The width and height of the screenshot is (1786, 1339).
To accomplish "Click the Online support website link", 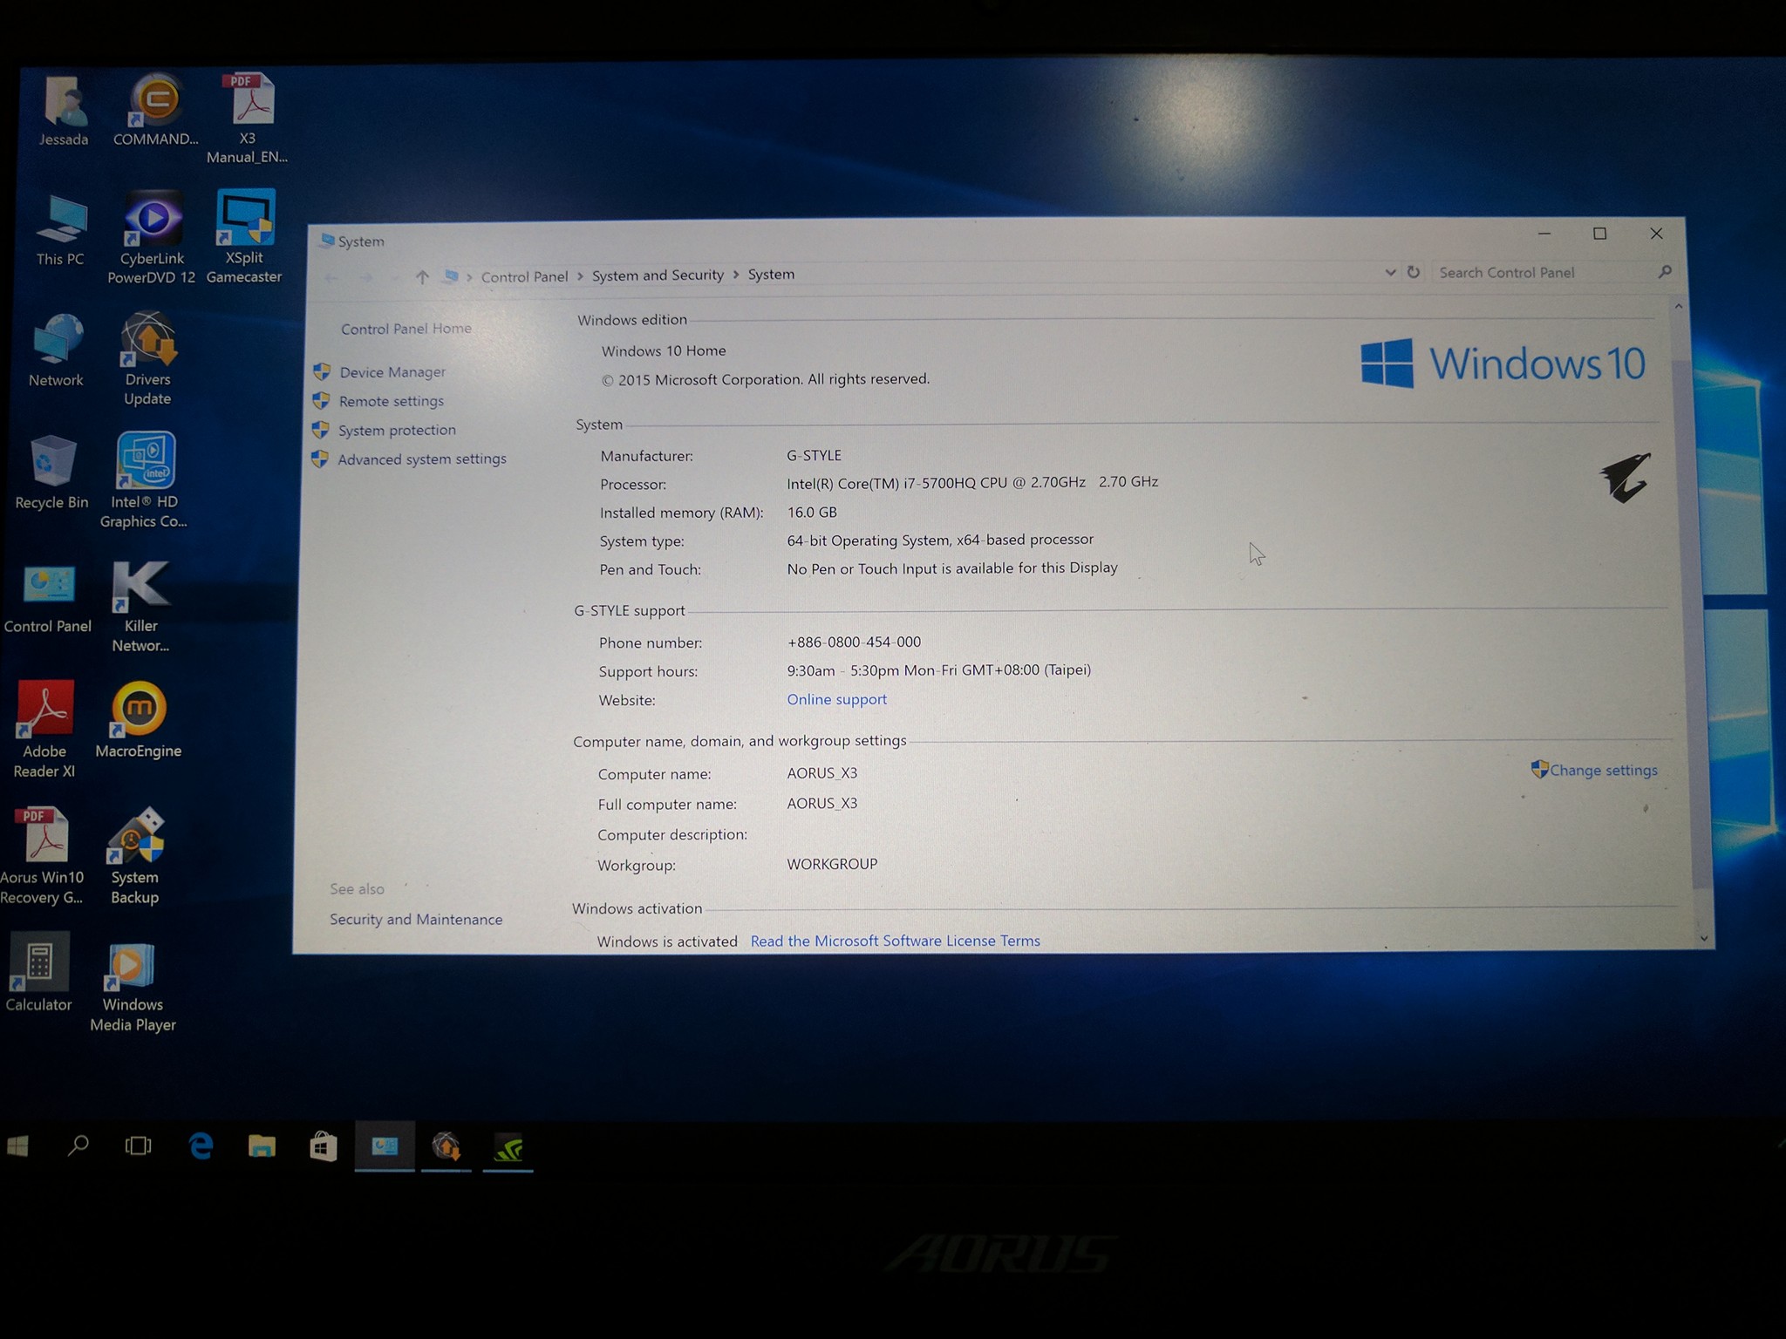I will (x=836, y=699).
